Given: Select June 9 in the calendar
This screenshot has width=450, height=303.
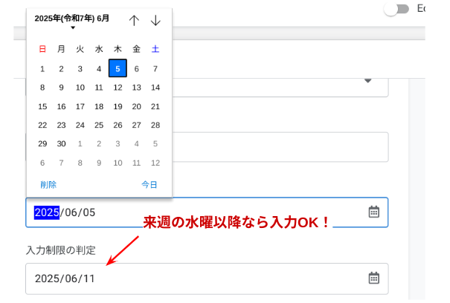Looking at the screenshot, I should point(61,88).
